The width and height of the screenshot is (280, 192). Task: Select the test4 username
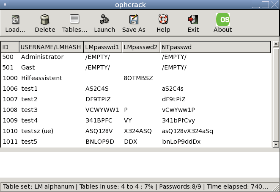pos(30,120)
